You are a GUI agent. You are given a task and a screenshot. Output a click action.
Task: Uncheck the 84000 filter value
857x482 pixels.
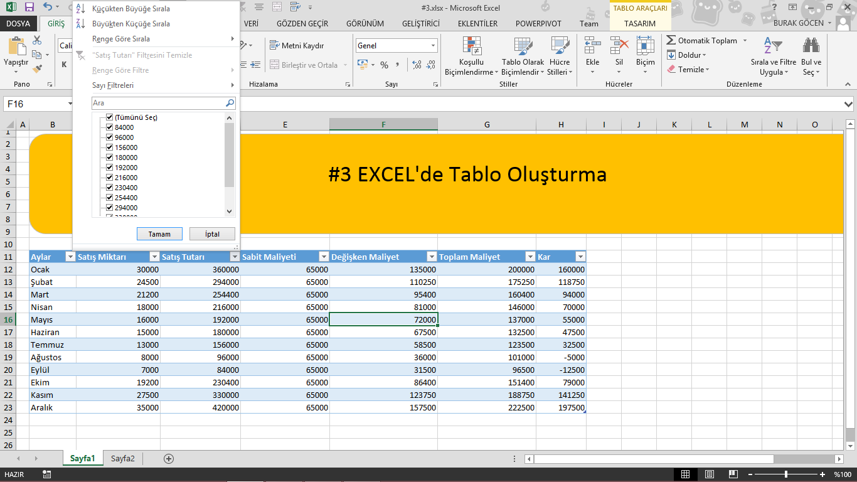coord(109,127)
